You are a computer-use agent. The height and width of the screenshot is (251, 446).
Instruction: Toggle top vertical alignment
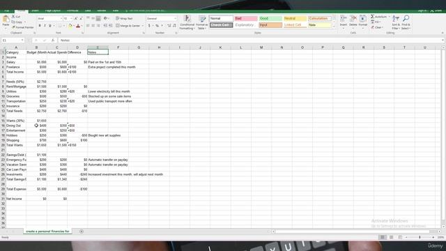(88, 19)
